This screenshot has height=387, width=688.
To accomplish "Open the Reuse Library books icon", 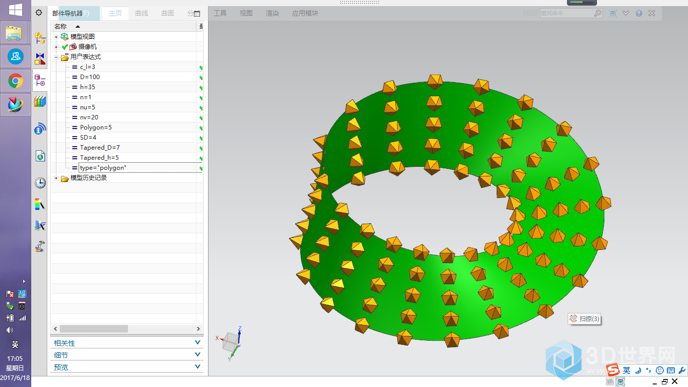I will [40, 102].
